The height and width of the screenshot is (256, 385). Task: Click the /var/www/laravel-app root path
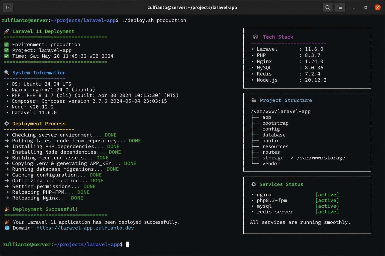coord(281,111)
